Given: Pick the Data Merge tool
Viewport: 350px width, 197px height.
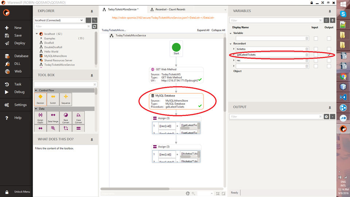Looking at the screenshot, I should (53, 118).
